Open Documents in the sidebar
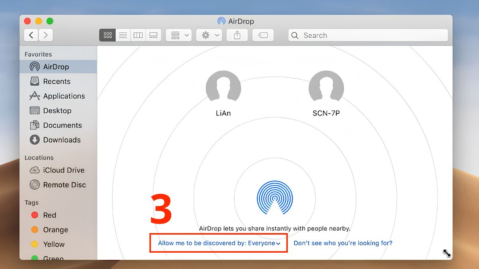This screenshot has height=269, width=479. pyautogui.click(x=58, y=125)
